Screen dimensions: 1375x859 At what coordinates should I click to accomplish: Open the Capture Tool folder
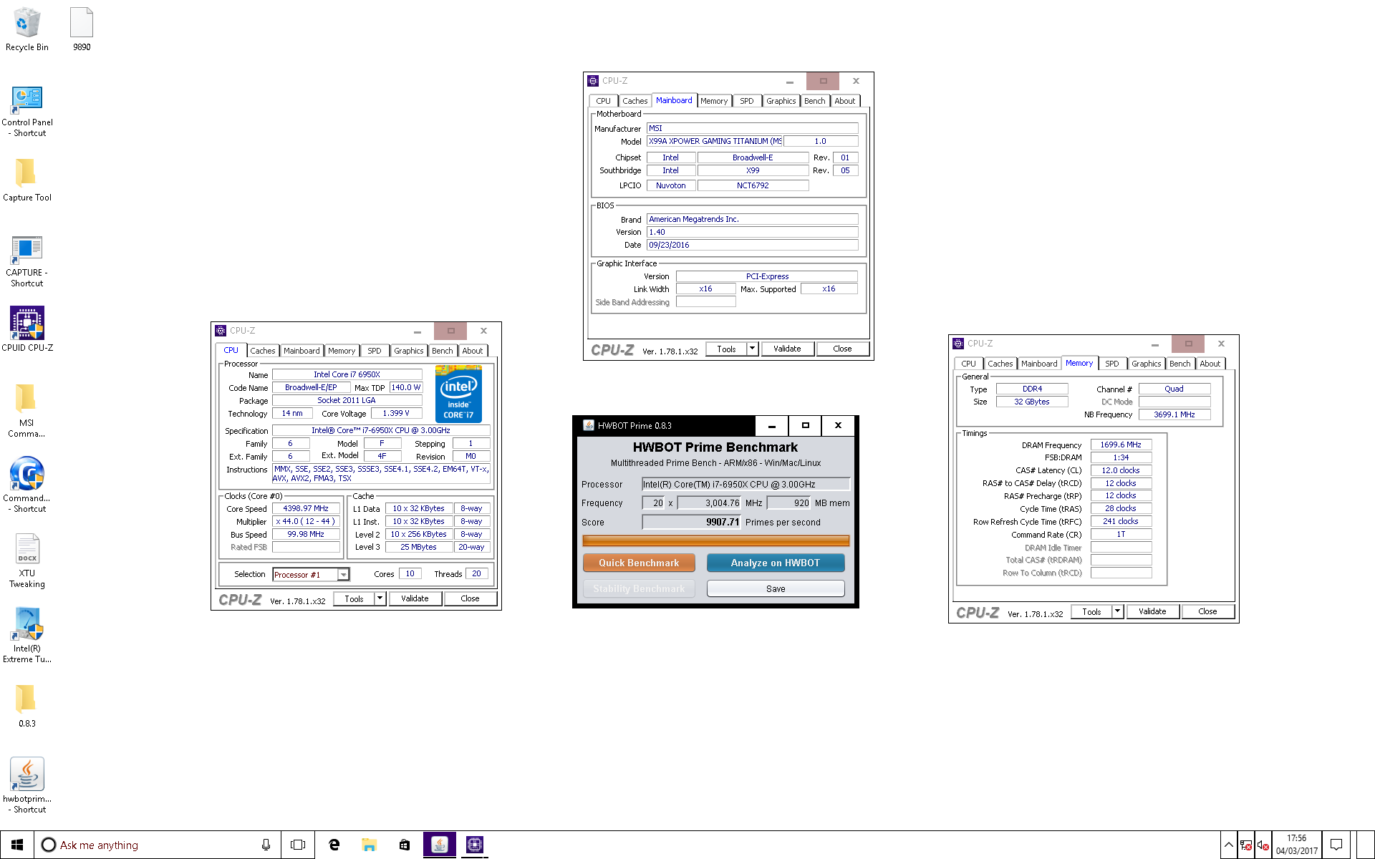pos(27,180)
